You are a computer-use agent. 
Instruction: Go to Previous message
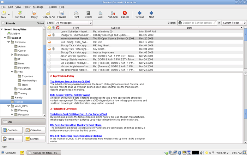pos(139,15)
